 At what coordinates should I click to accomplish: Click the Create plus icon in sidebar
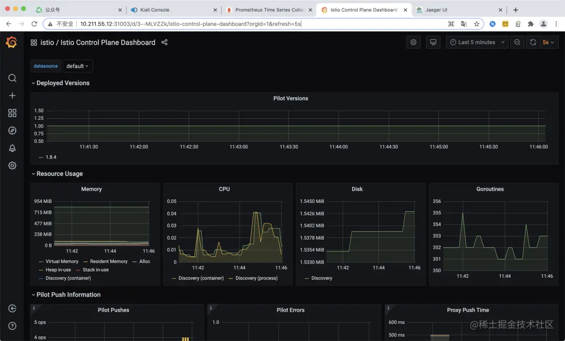tap(12, 95)
